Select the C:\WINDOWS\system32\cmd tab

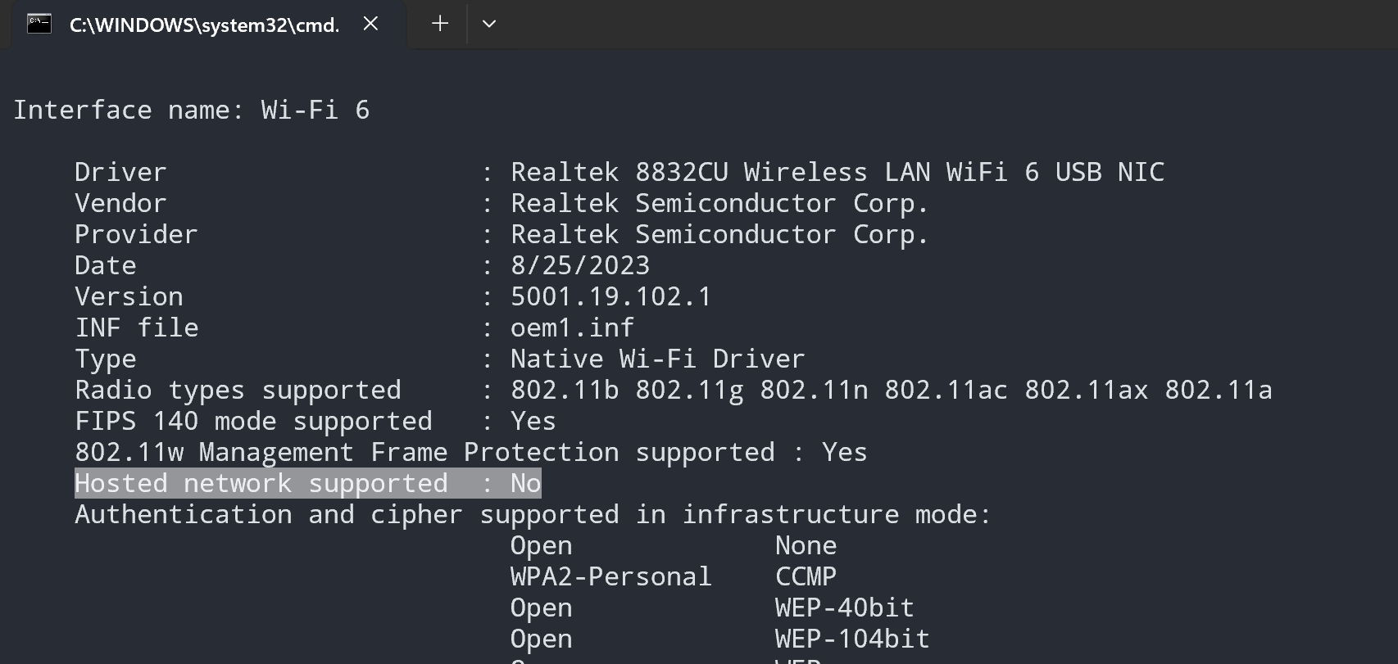click(x=205, y=25)
